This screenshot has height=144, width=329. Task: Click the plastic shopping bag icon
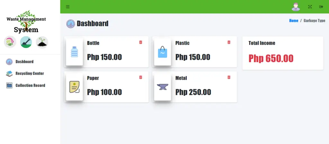163,52
